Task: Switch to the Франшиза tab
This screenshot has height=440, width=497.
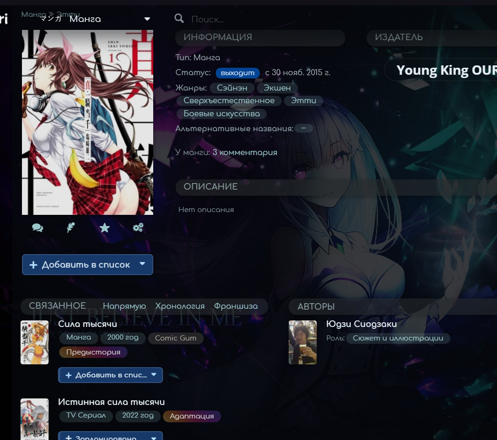Action: (x=236, y=306)
